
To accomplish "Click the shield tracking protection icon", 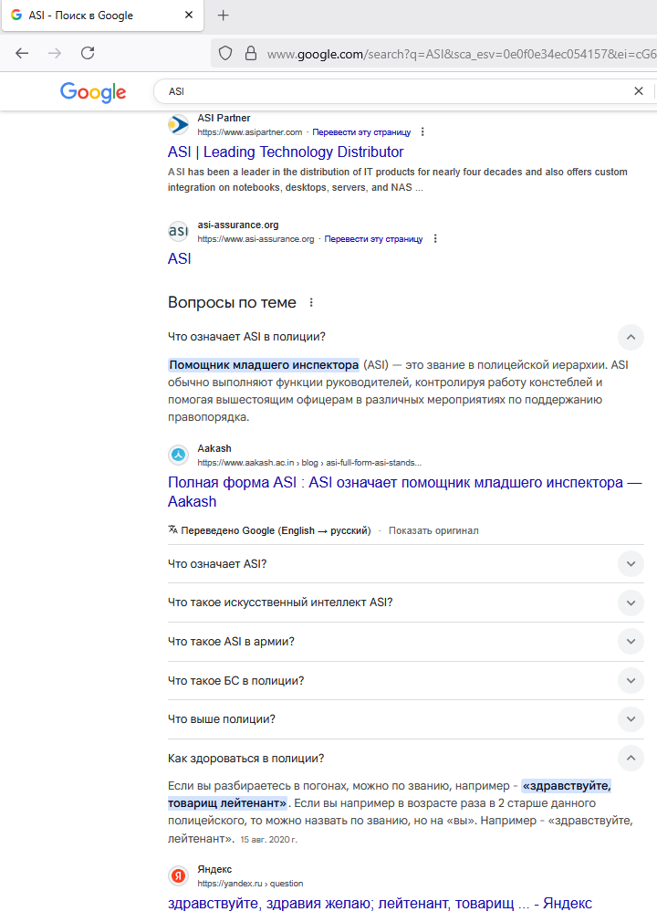I will [x=226, y=54].
